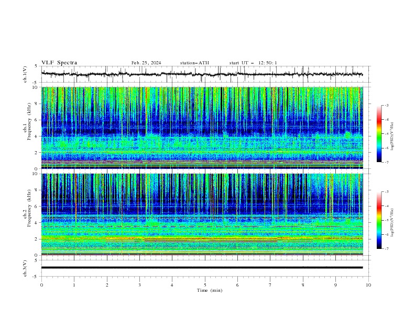Click the "-5" tick on lower colorbar

pyautogui.click(x=386, y=220)
